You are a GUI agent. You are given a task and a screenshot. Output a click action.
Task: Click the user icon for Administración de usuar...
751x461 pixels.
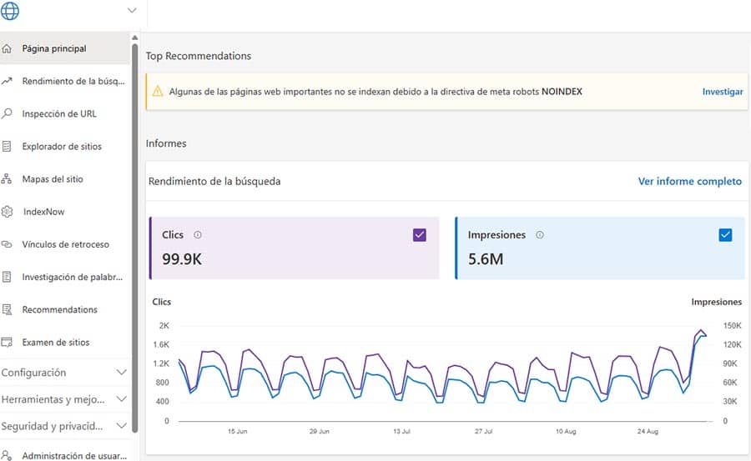coord(7,455)
